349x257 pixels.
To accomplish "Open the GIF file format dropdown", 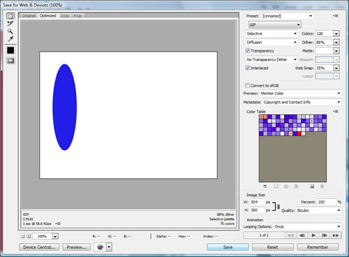I will [x=275, y=24].
